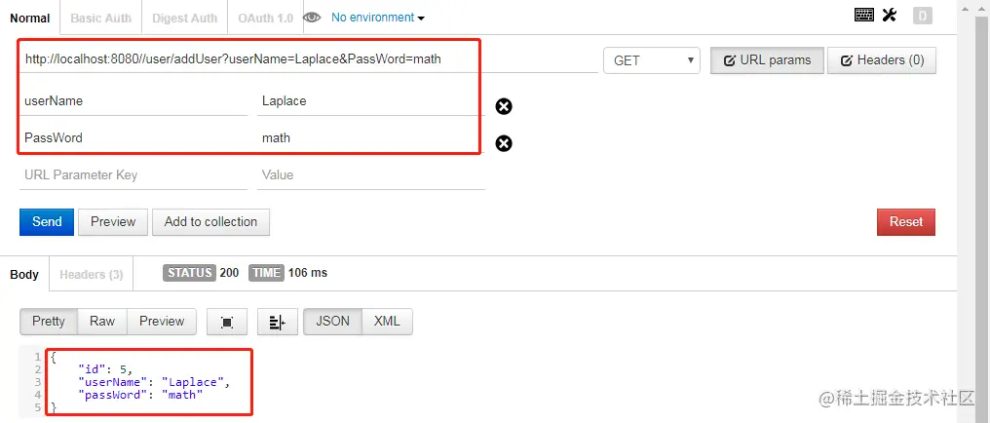Click STATUS 200 indicator

(x=202, y=273)
